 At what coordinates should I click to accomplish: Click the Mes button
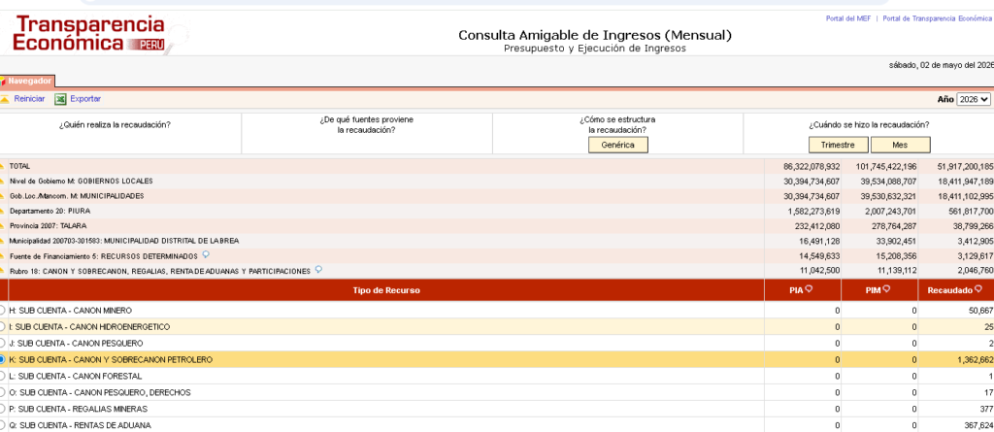pos(900,145)
